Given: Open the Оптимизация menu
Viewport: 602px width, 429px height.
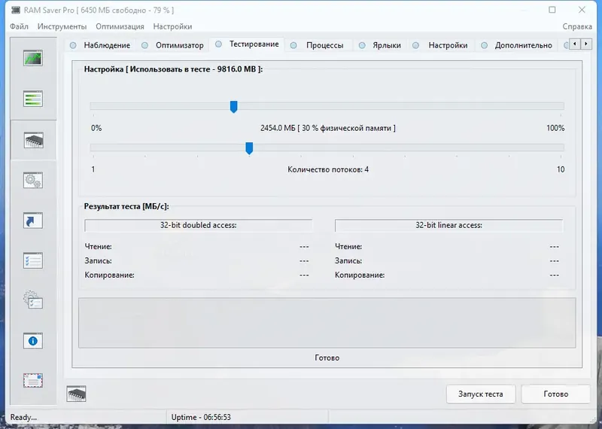Looking at the screenshot, I should [x=120, y=26].
